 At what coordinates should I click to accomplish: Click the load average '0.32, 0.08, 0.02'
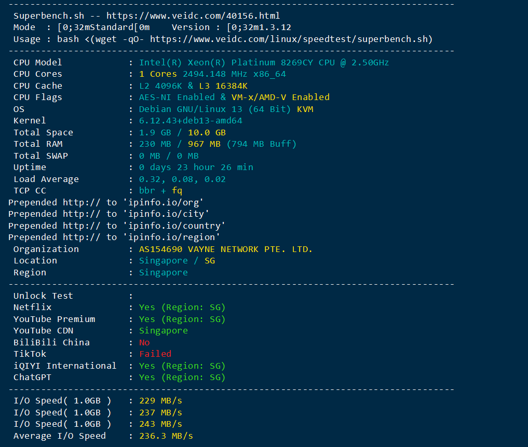tap(182, 179)
